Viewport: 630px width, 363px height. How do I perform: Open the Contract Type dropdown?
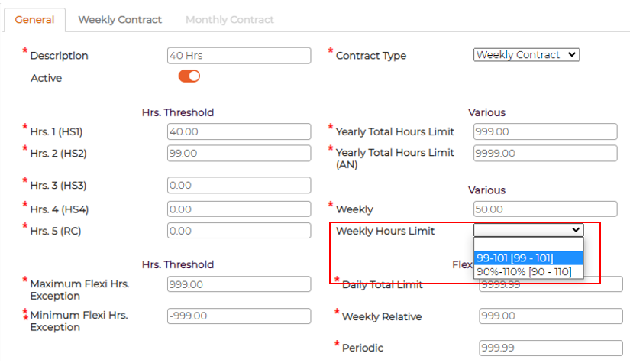(527, 55)
